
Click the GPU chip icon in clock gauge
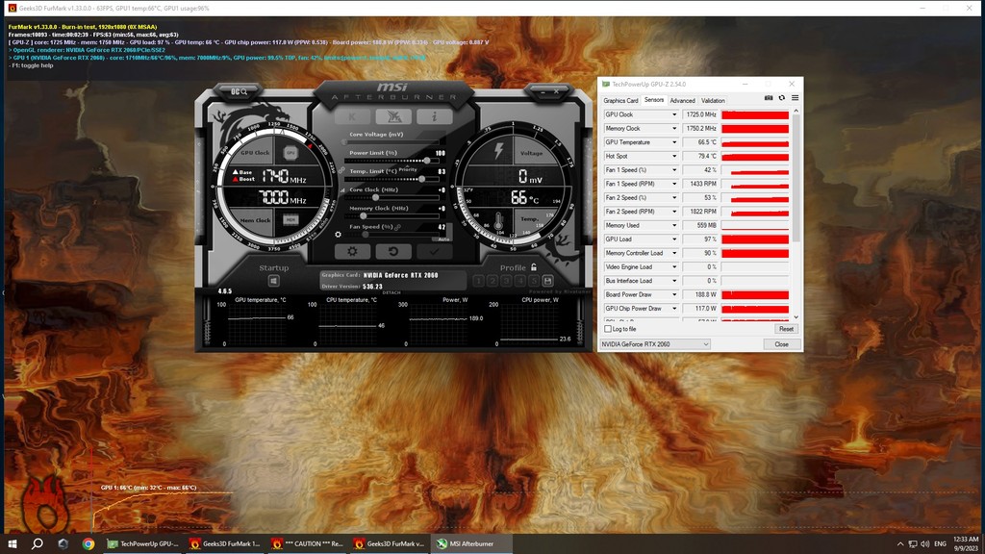point(290,152)
